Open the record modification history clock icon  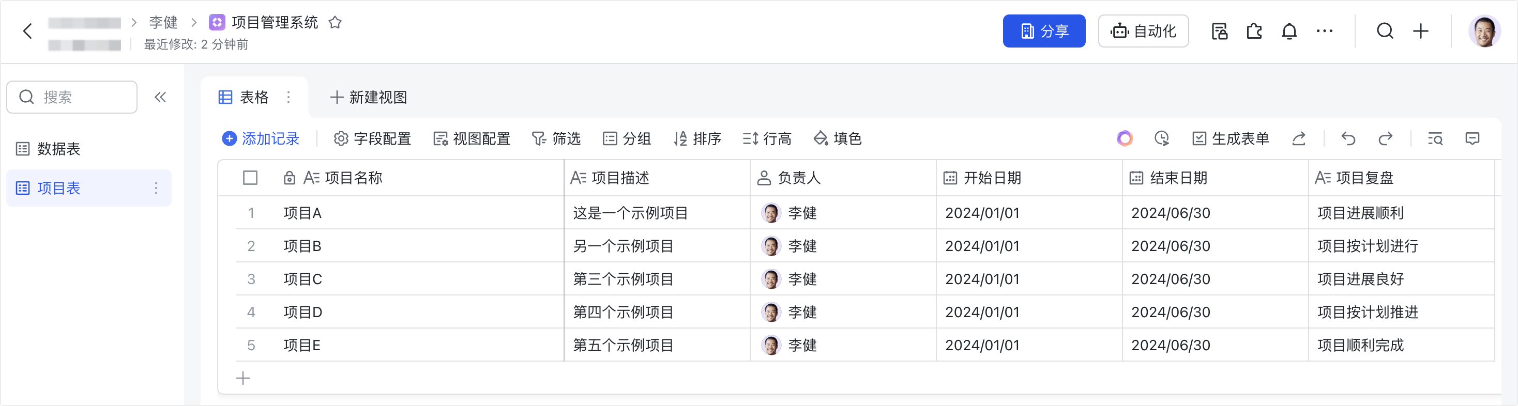pyautogui.click(x=1161, y=139)
